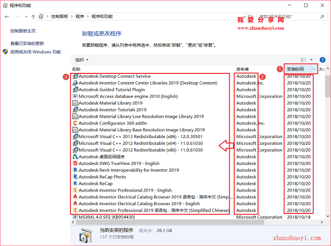331x246 pixels.
Task: Select Autodesk Configurator 360 addin name
Action: point(113,123)
